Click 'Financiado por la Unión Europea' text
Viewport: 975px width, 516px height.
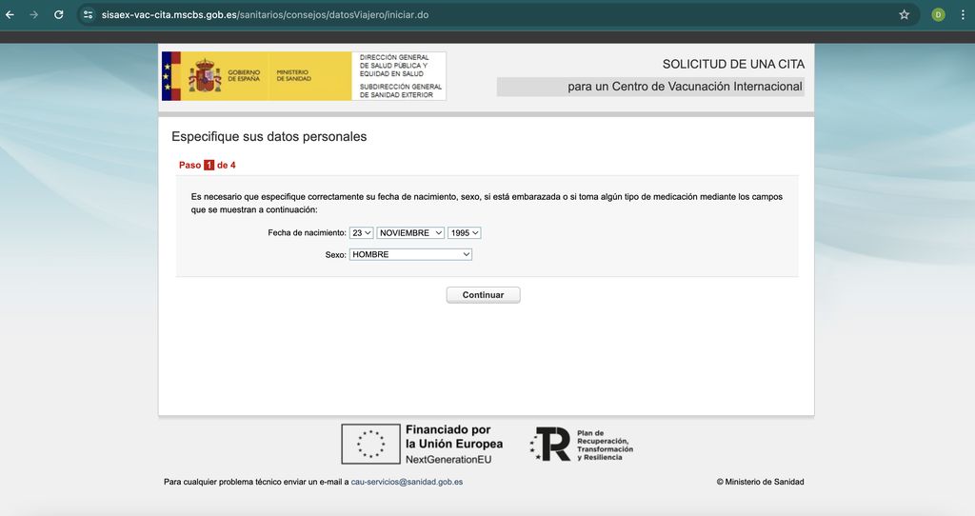point(454,436)
